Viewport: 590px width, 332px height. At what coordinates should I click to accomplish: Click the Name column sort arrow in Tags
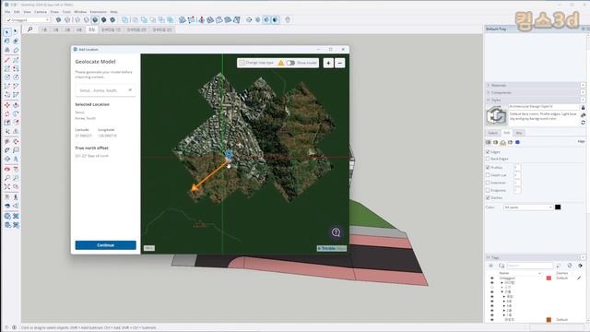coord(539,273)
